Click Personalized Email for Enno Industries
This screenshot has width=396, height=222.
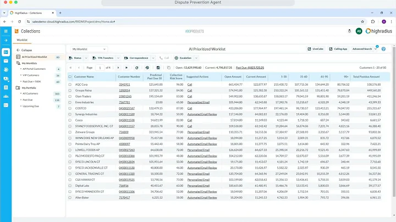pos(199,102)
